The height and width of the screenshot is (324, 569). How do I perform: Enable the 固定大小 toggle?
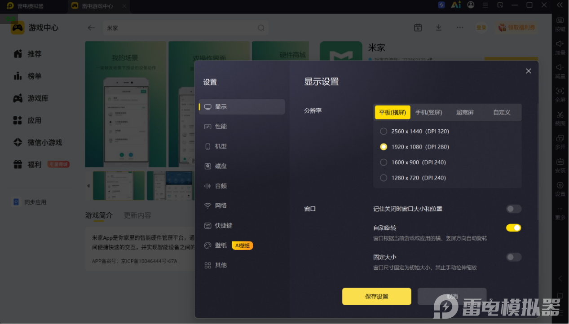(x=514, y=257)
